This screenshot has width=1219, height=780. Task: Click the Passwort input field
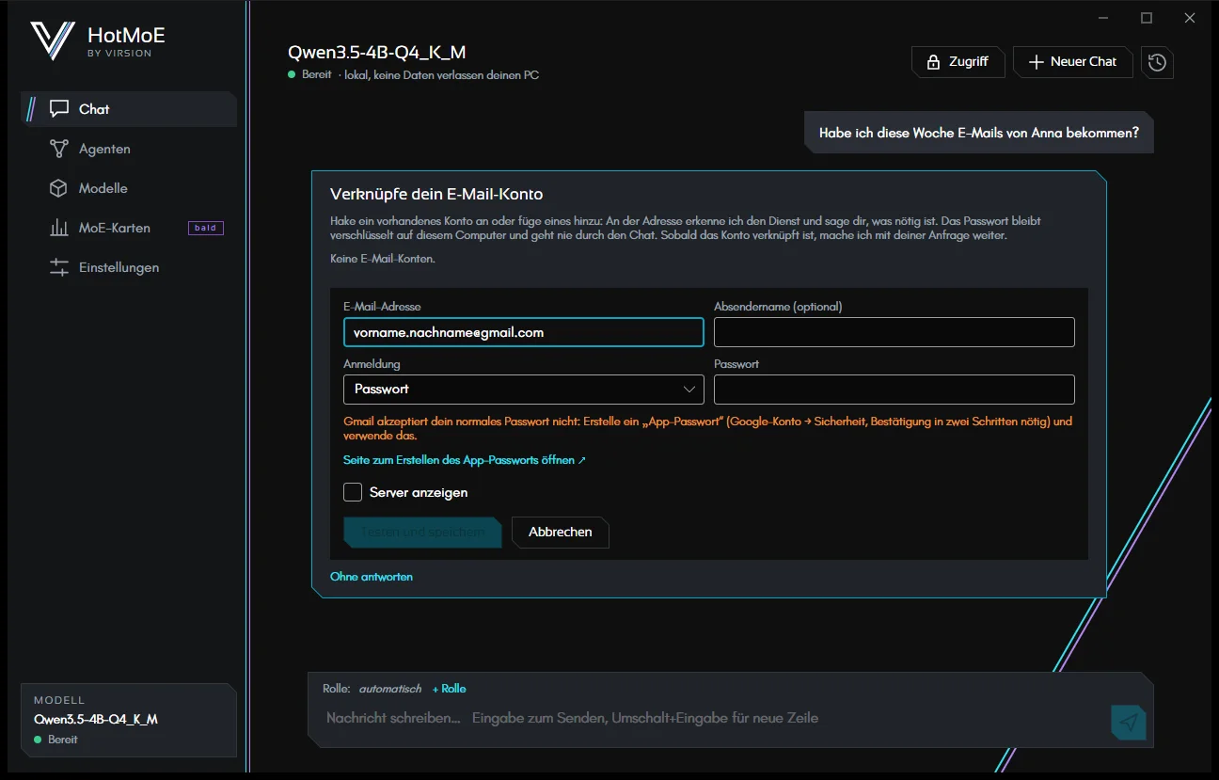894,389
